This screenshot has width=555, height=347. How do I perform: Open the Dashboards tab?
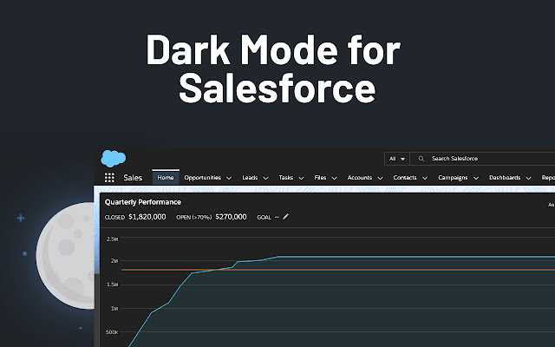click(505, 178)
